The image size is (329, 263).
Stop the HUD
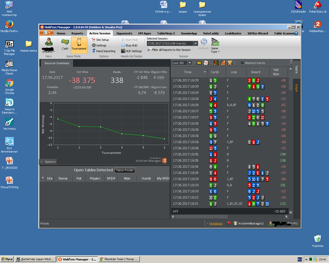[129, 45]
